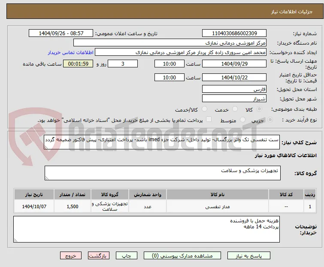The height and width of the screenshot is (267, 324).
Task: Click the گروه کالا column header
Action: coord(110,194)
